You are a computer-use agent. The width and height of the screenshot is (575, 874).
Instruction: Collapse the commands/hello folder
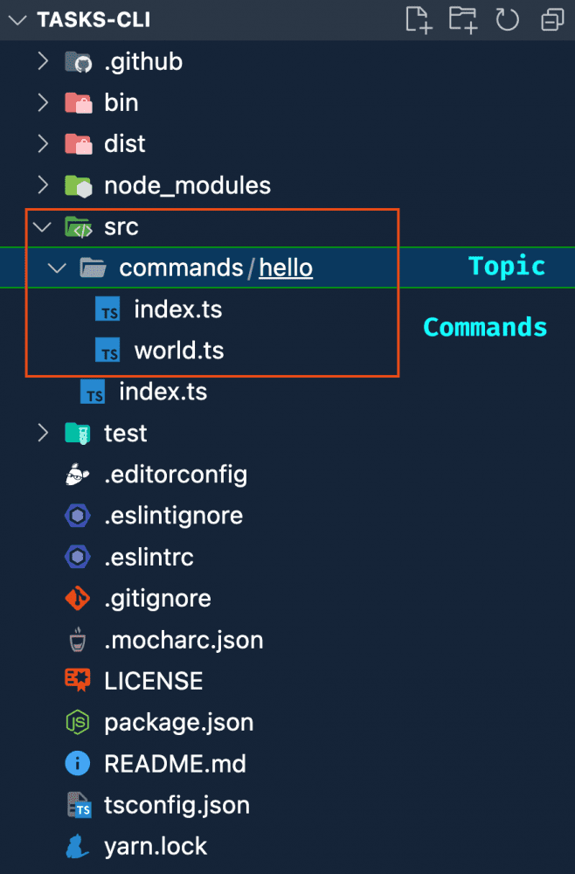tap(58, 267)
